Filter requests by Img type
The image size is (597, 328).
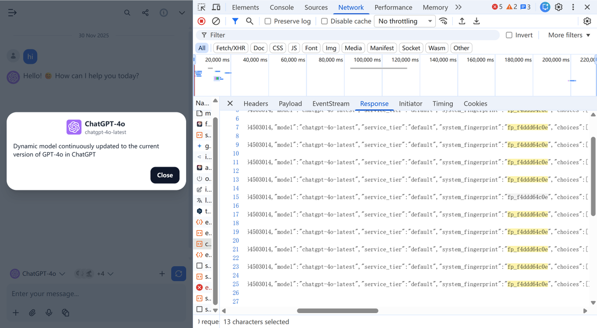(331, 48)
